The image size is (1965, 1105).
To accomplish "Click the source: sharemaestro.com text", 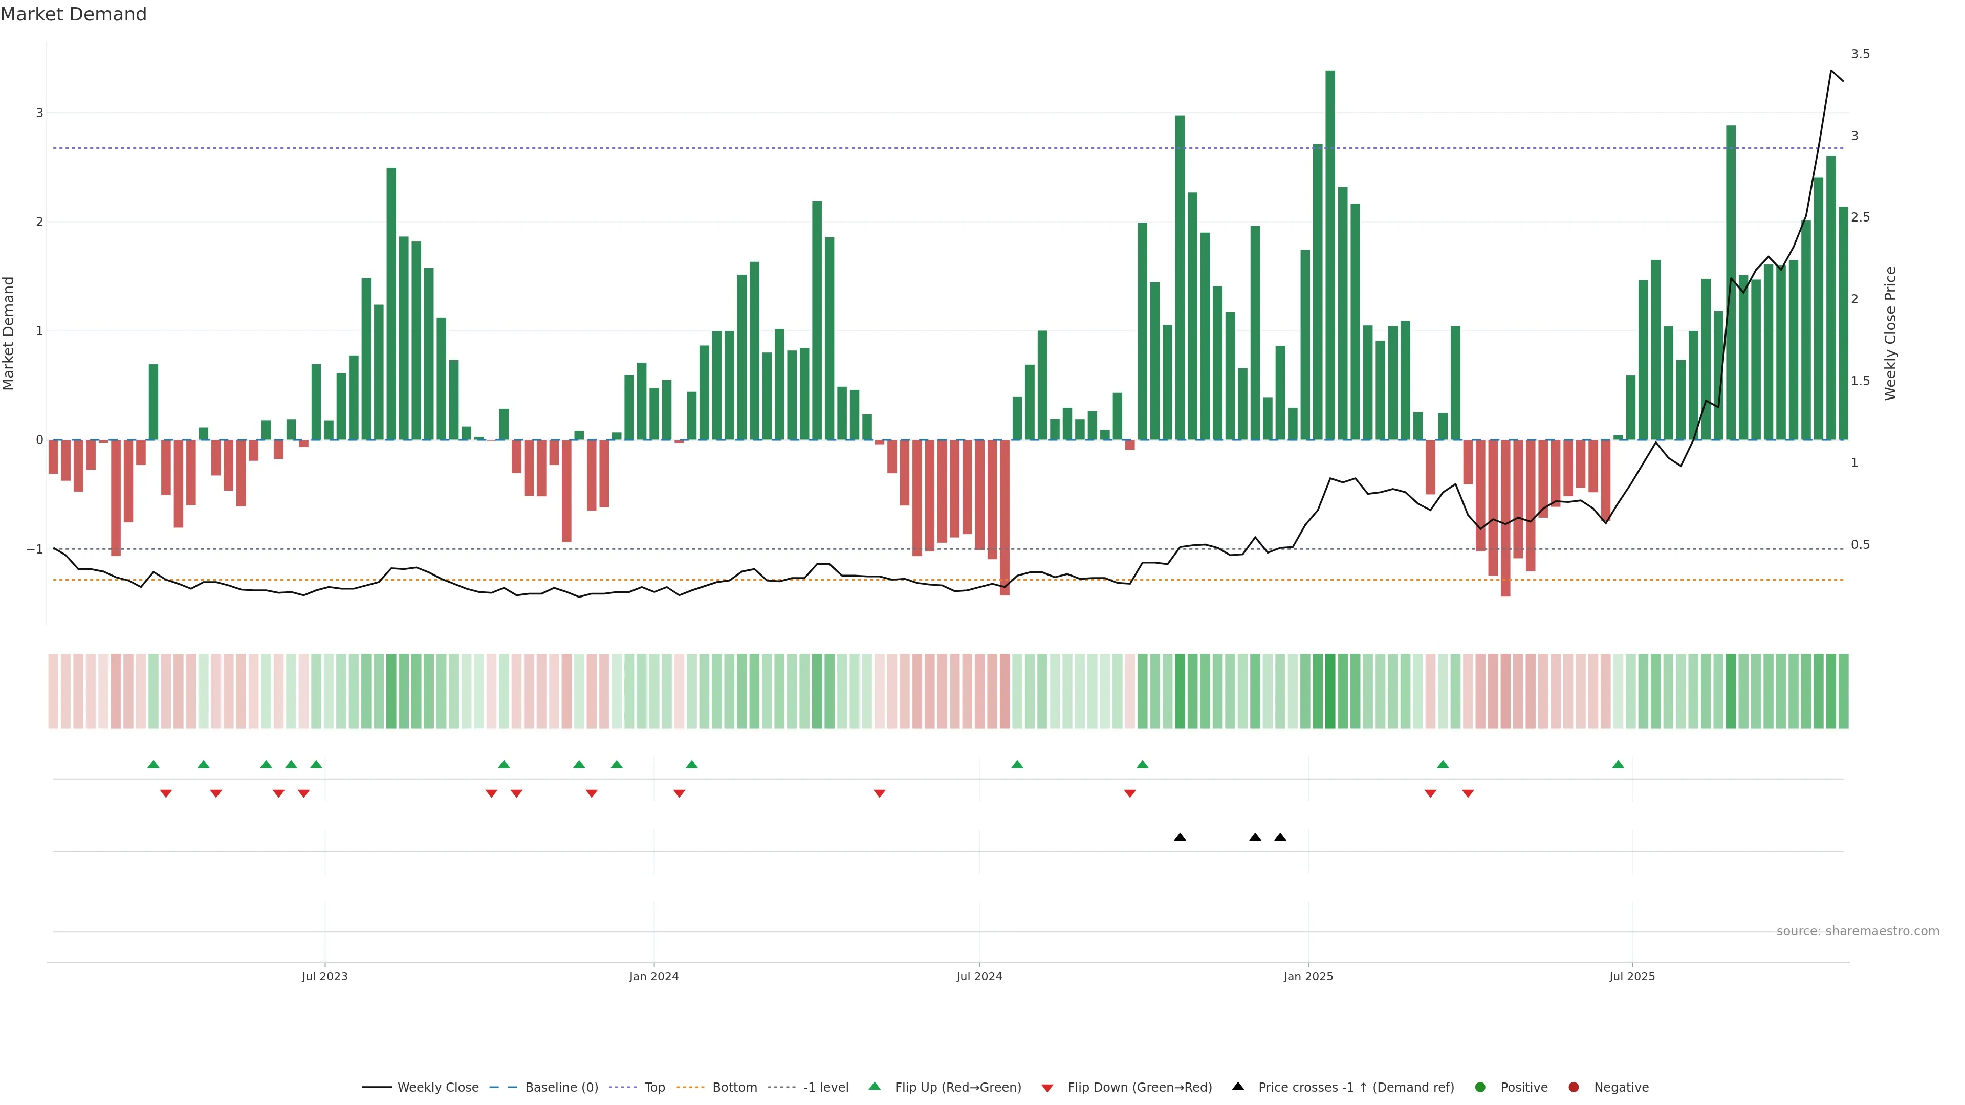I will 1858,931.
